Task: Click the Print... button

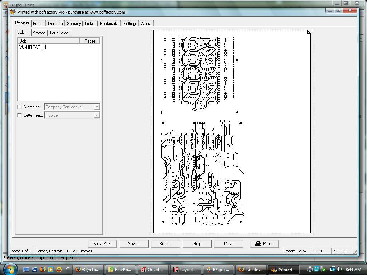Action: tap(264, 243)
